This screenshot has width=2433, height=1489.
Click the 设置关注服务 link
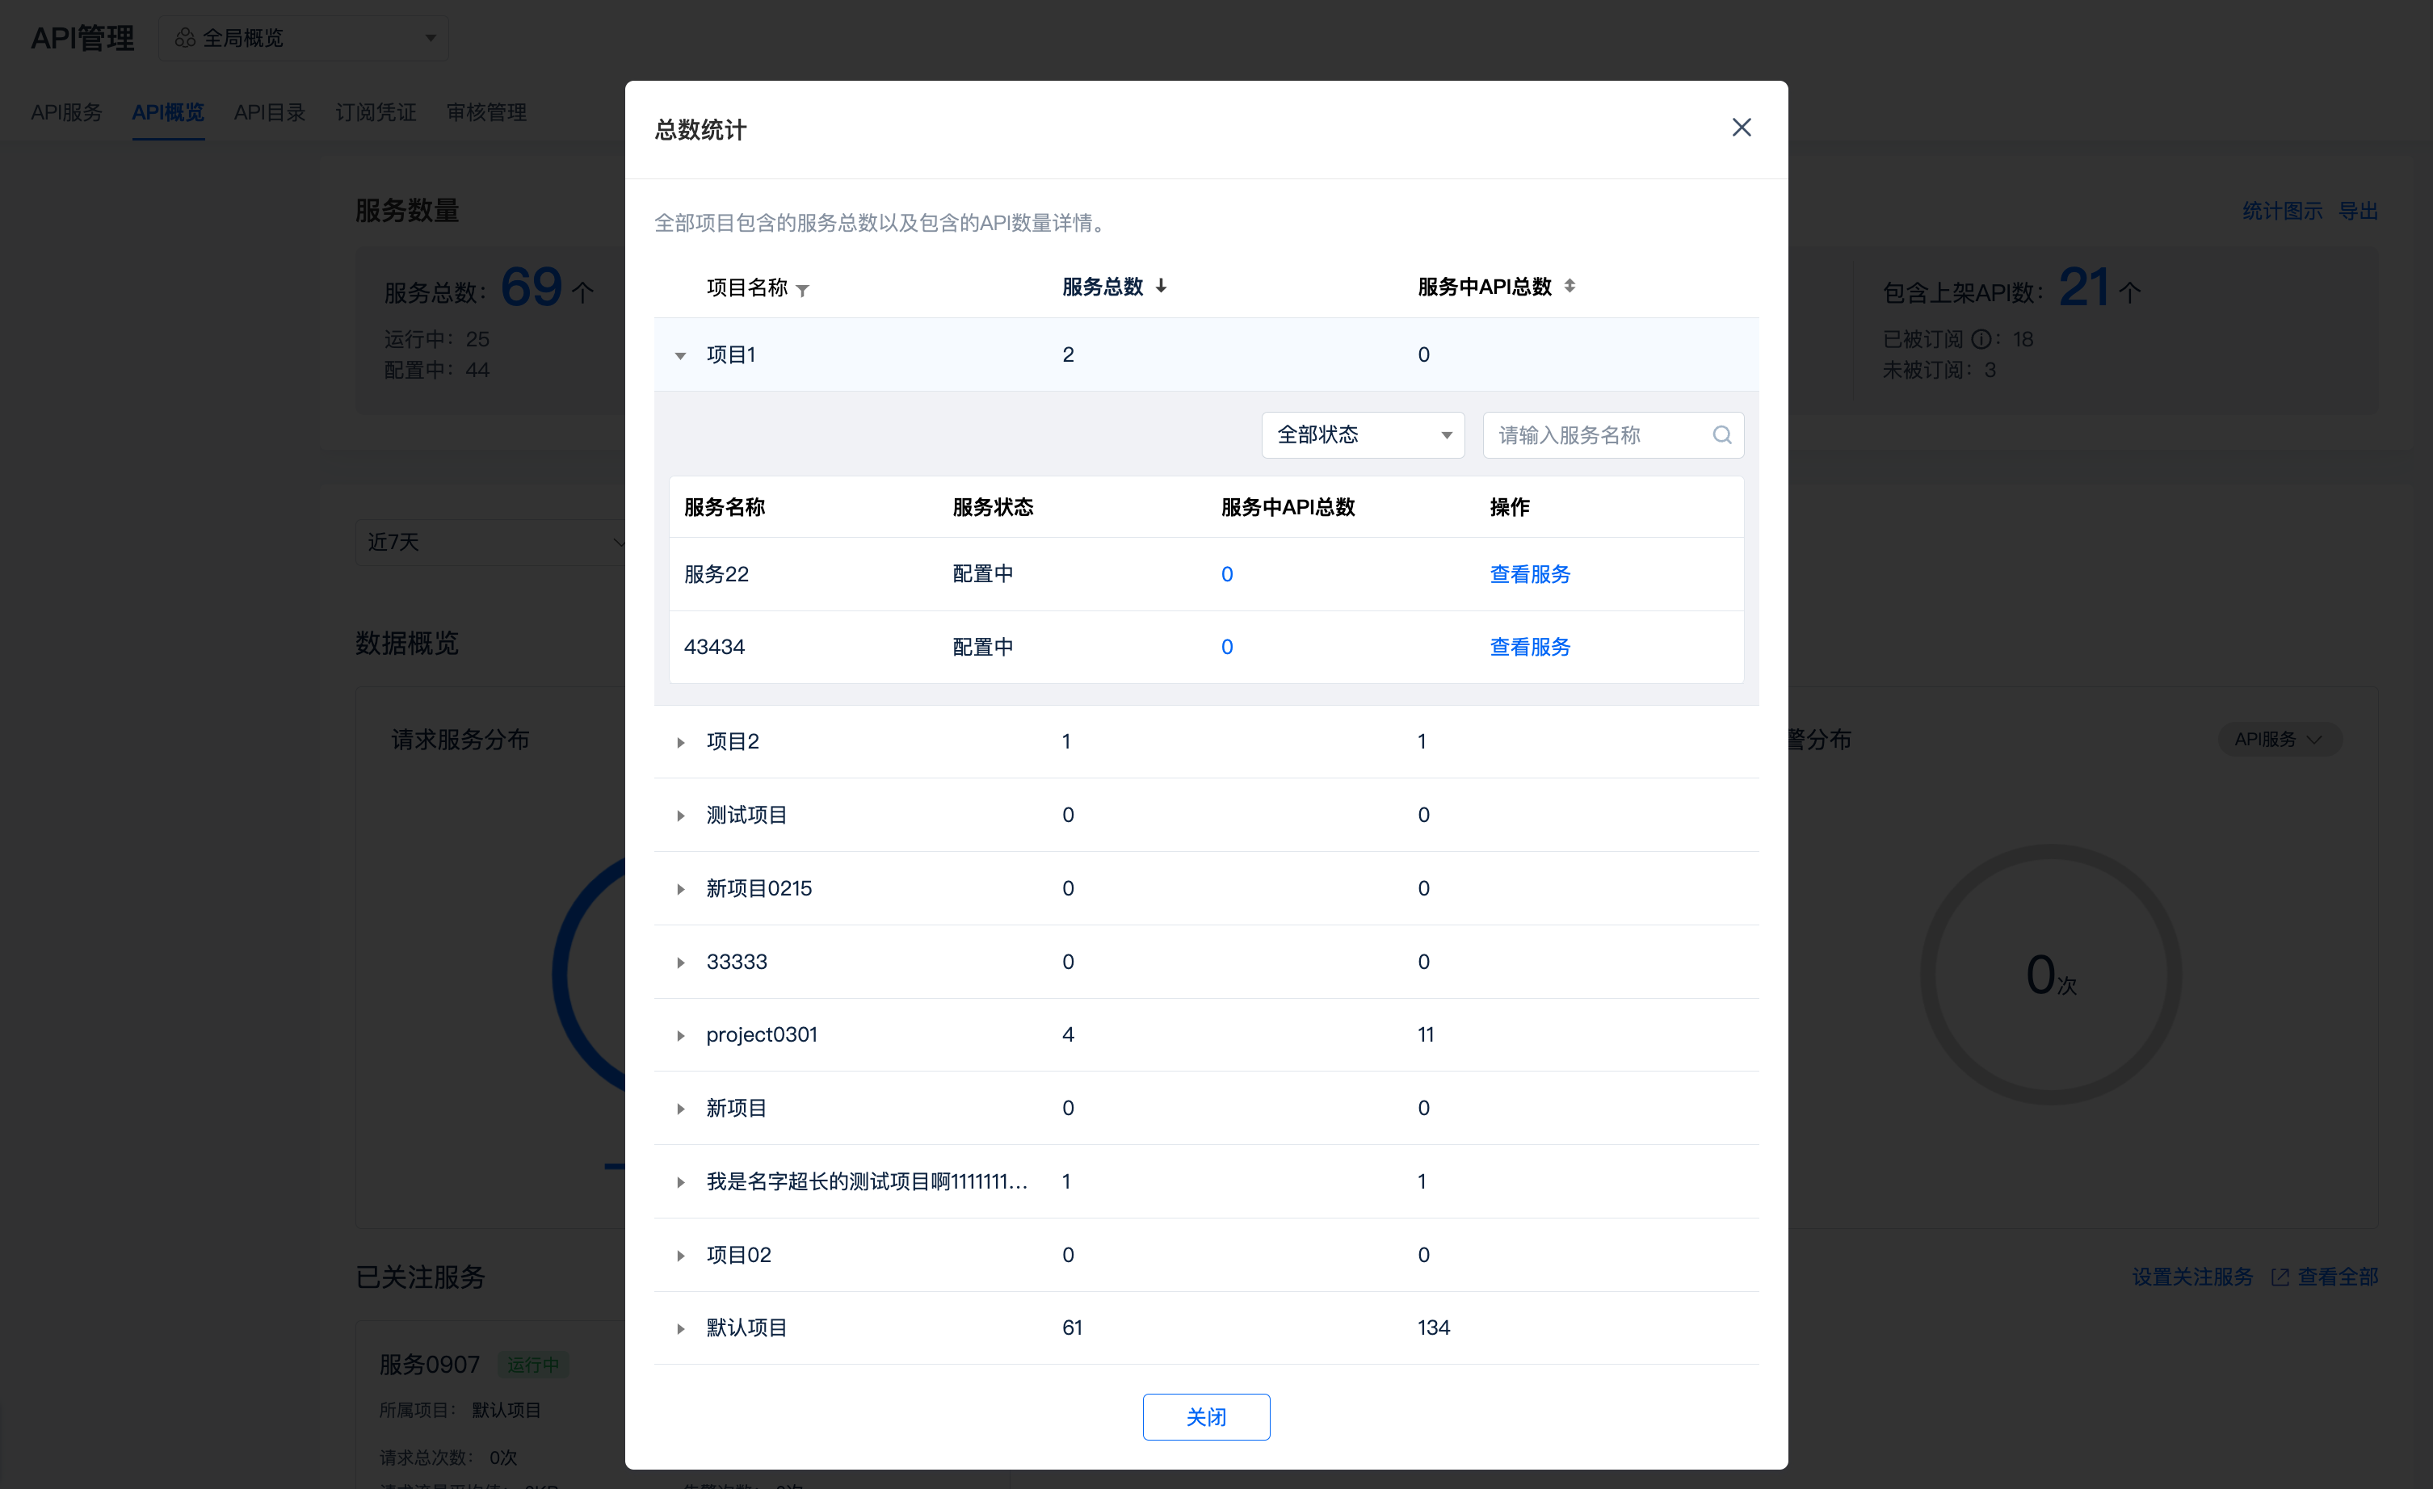(x=2192, y=1277)
